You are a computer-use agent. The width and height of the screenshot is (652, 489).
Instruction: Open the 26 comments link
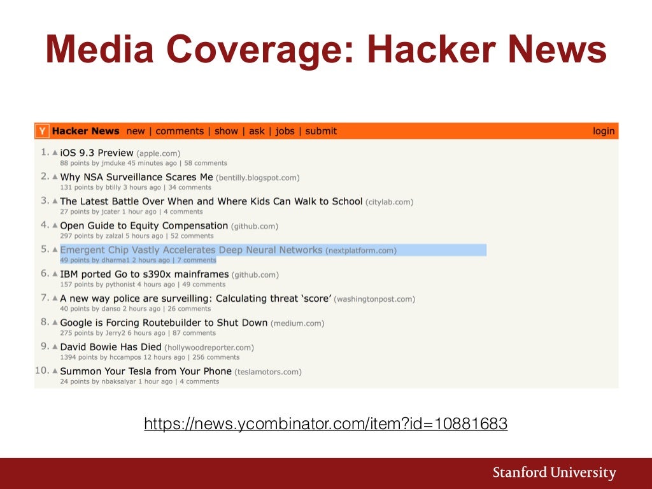pyautogui.click(x=189, y=309)
